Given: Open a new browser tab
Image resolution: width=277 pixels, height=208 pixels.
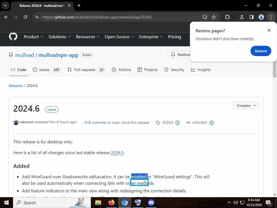Looking at the screenshot, I should tap(79, 5).
